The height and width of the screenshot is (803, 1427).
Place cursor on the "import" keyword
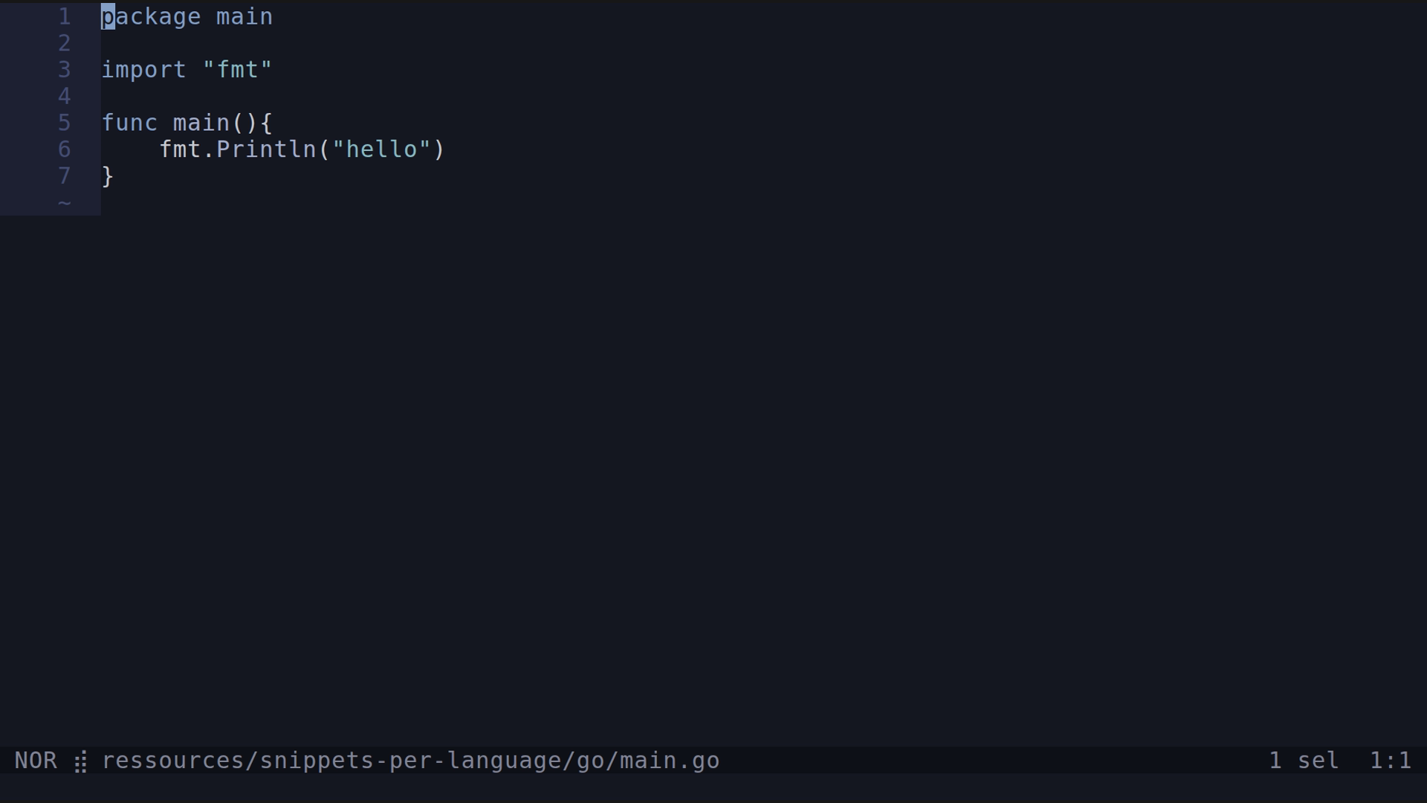143,70
